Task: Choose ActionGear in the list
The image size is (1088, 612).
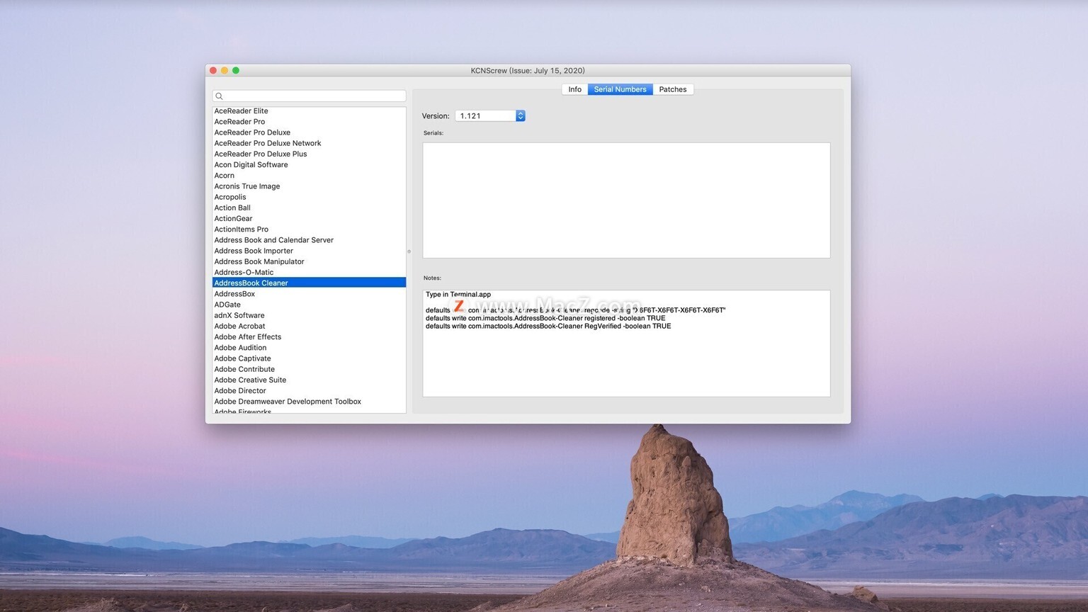Action: (x=309, y=218)
